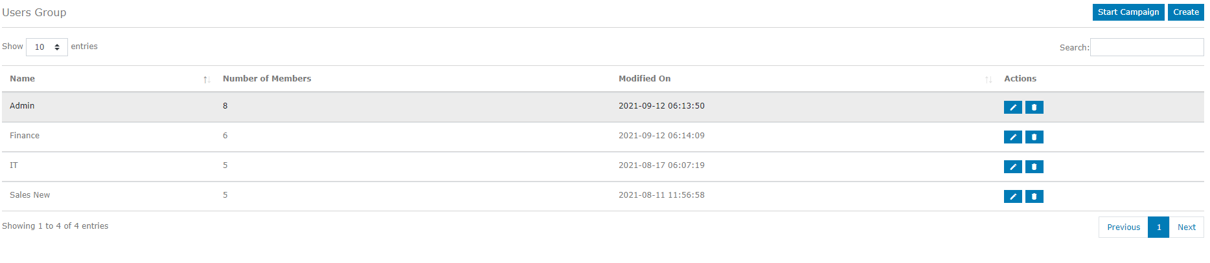Edit the Finance group with pencil icon

pyautogui.click(x=1012, y=137)
